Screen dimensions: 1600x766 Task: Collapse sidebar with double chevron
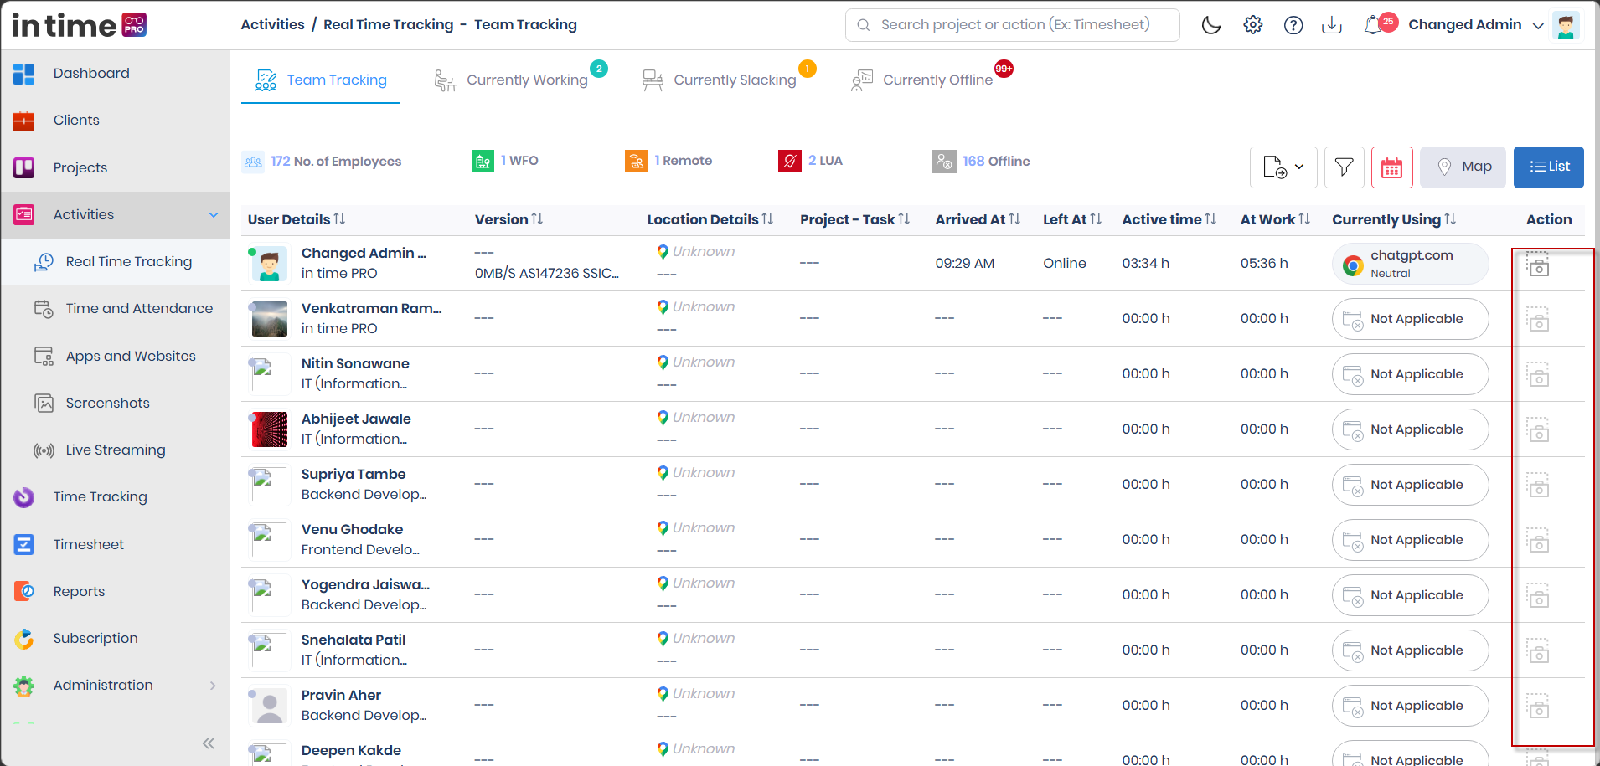pyautogui.click(x=209, y=743)
